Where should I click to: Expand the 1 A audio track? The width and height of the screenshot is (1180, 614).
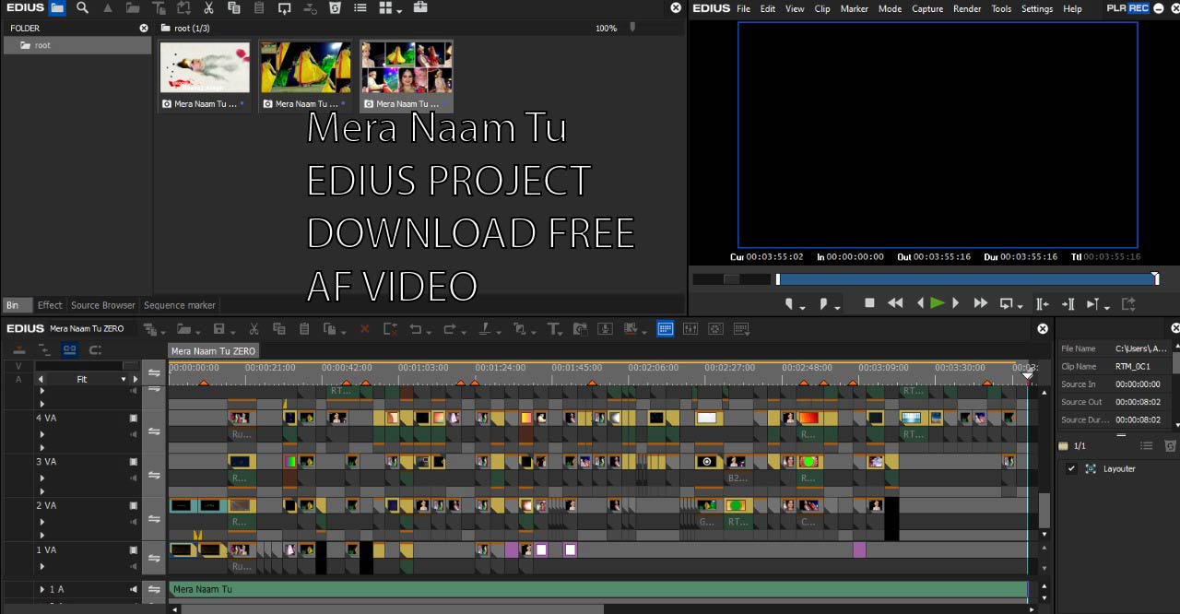(41, 589)
